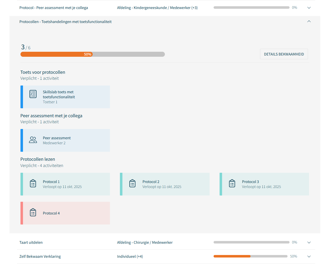Open the Peer assessment Medewerker 2 card

65,140
